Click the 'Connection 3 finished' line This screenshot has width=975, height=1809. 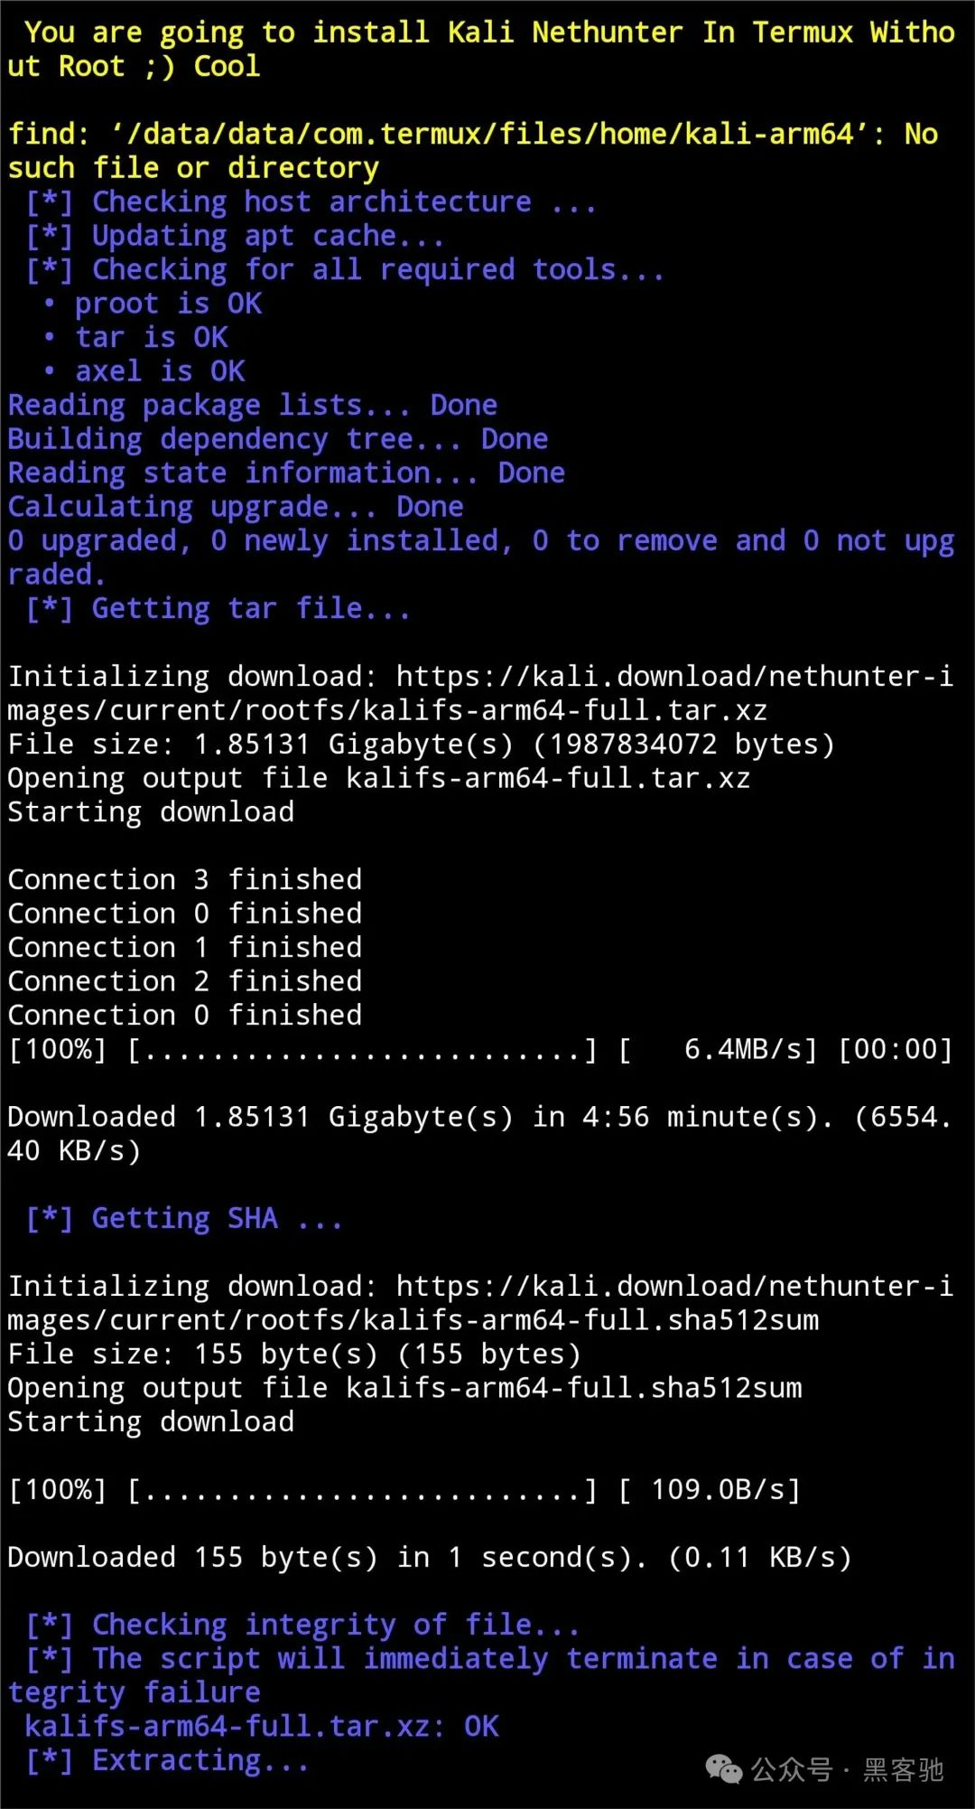click(185, 879)
